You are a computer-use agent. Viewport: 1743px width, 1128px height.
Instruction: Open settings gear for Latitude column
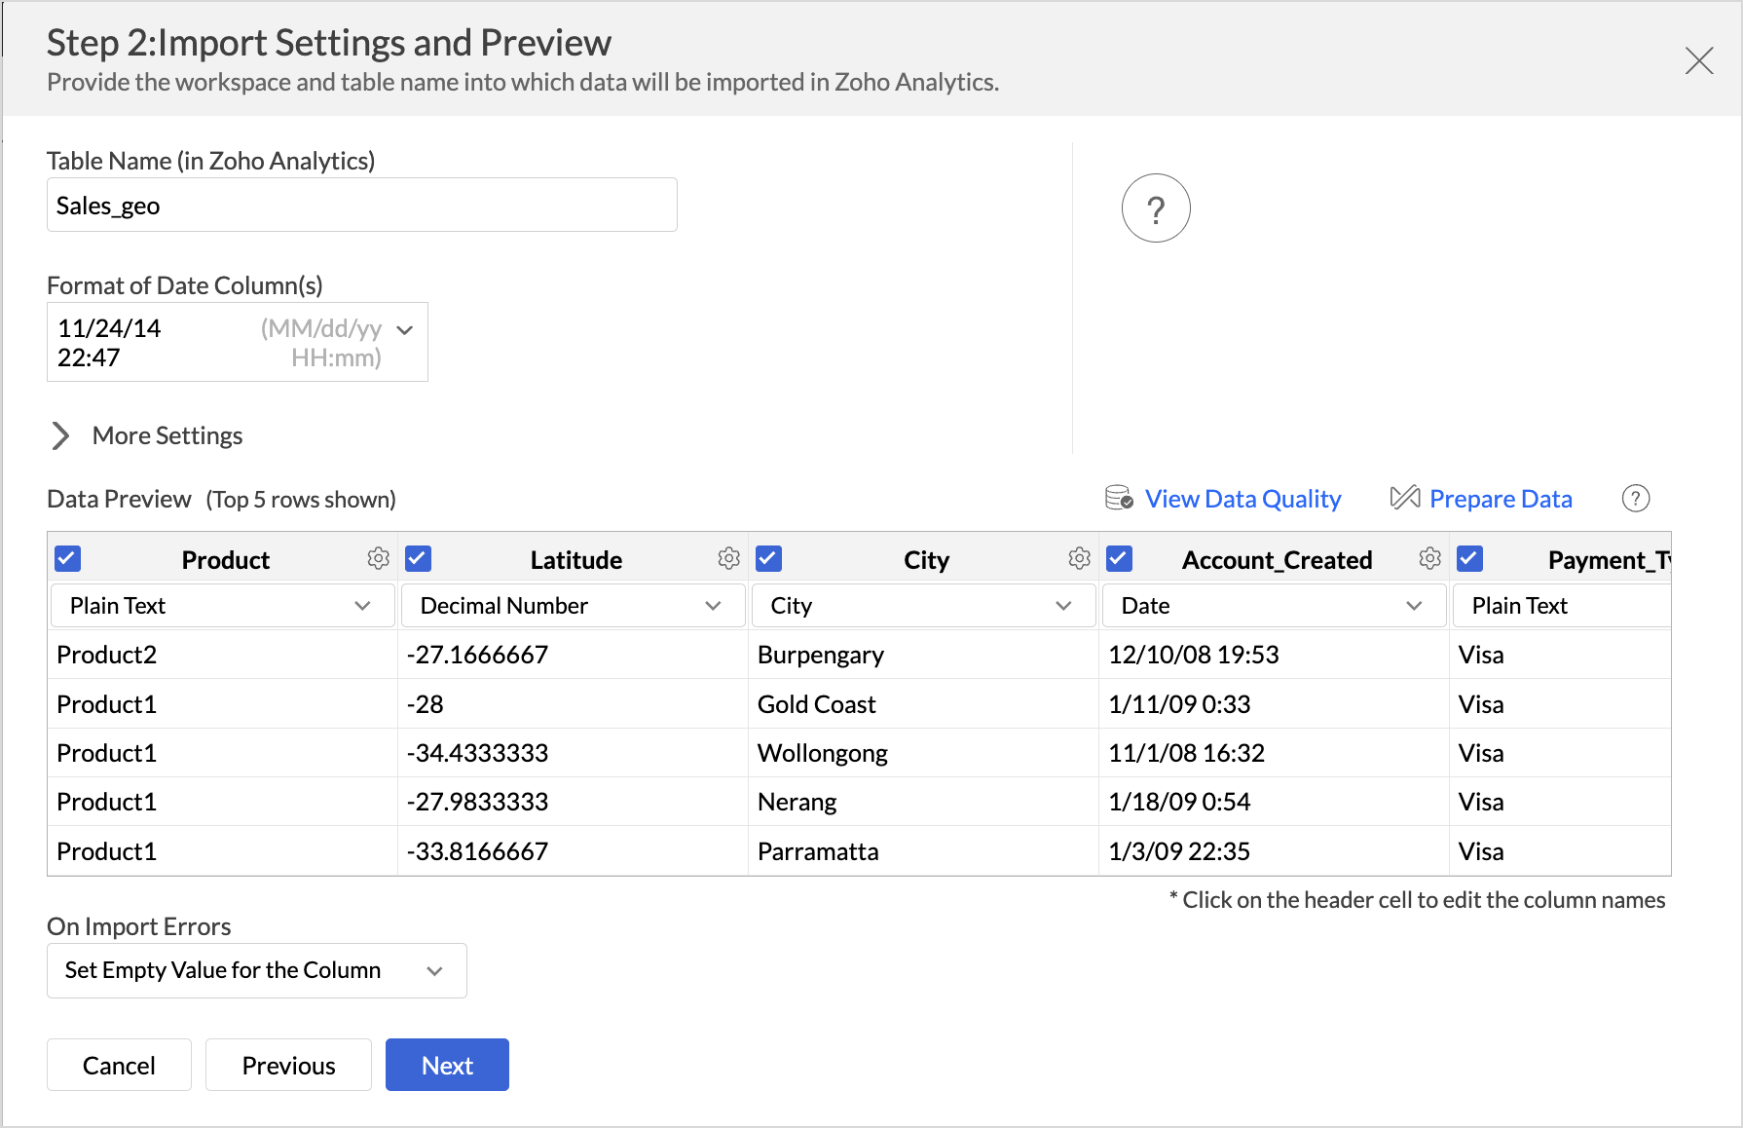click(728, 558)
